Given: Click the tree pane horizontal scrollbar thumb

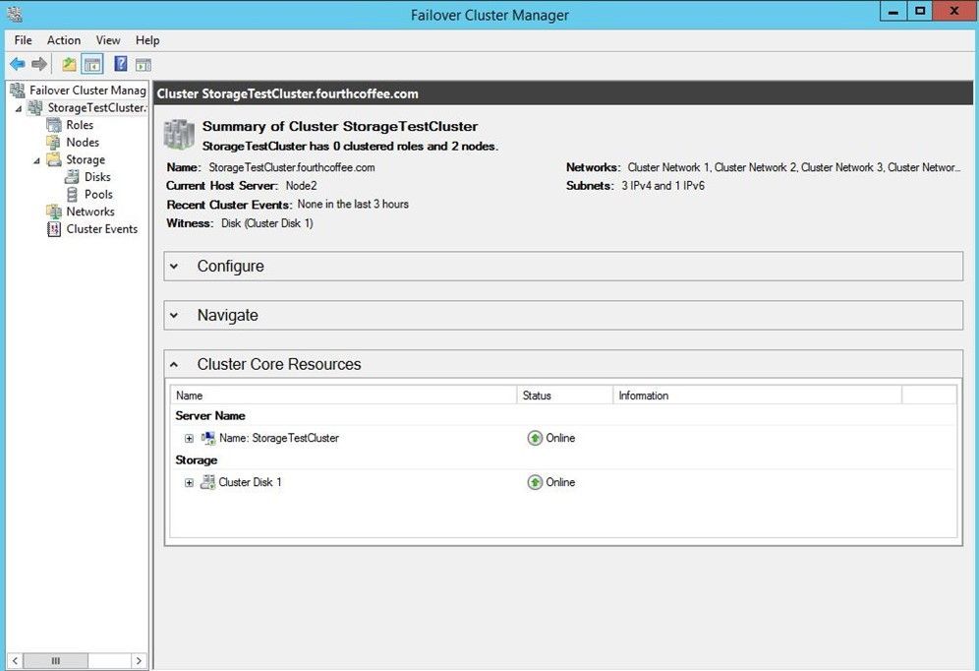Looking at the screenshot, I should [x=56, y=660].
